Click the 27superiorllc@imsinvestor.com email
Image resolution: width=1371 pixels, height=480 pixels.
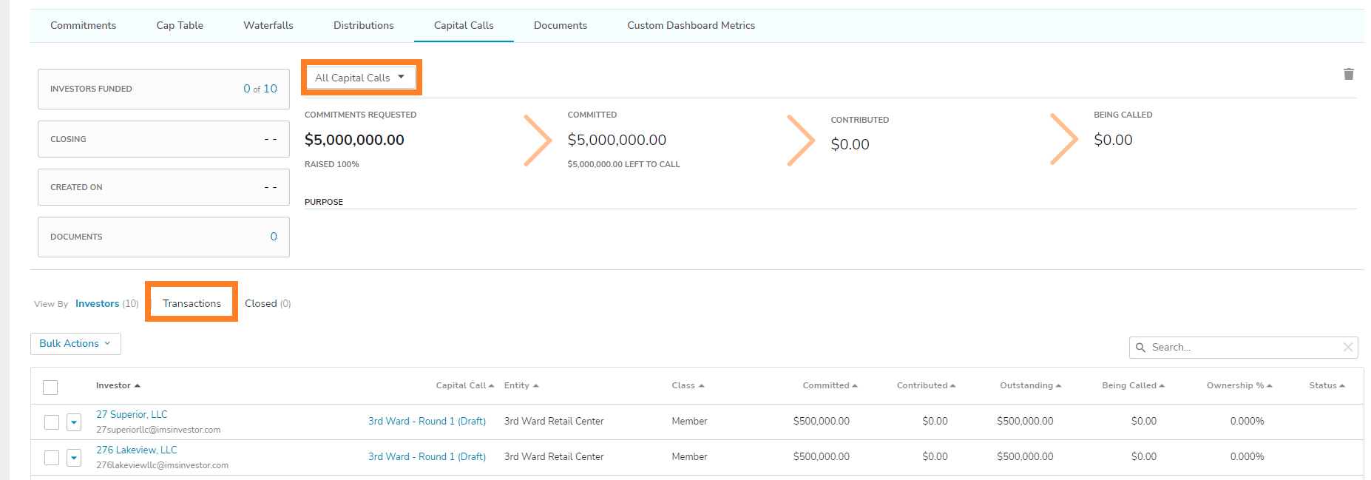tap(158, 430)
